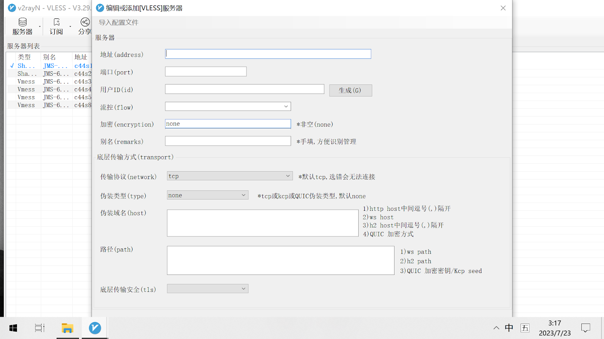The image size is (604, 339).
Task: Click the Share (分享) toolbar icon
Action: coord(85,26)
